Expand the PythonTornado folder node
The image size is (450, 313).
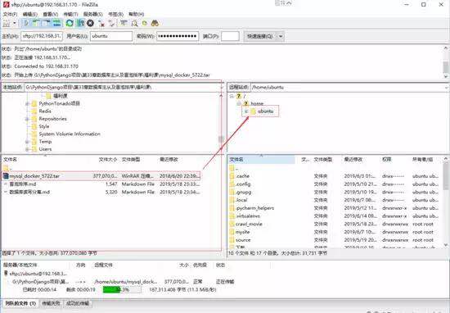click(x=27, y=103)
